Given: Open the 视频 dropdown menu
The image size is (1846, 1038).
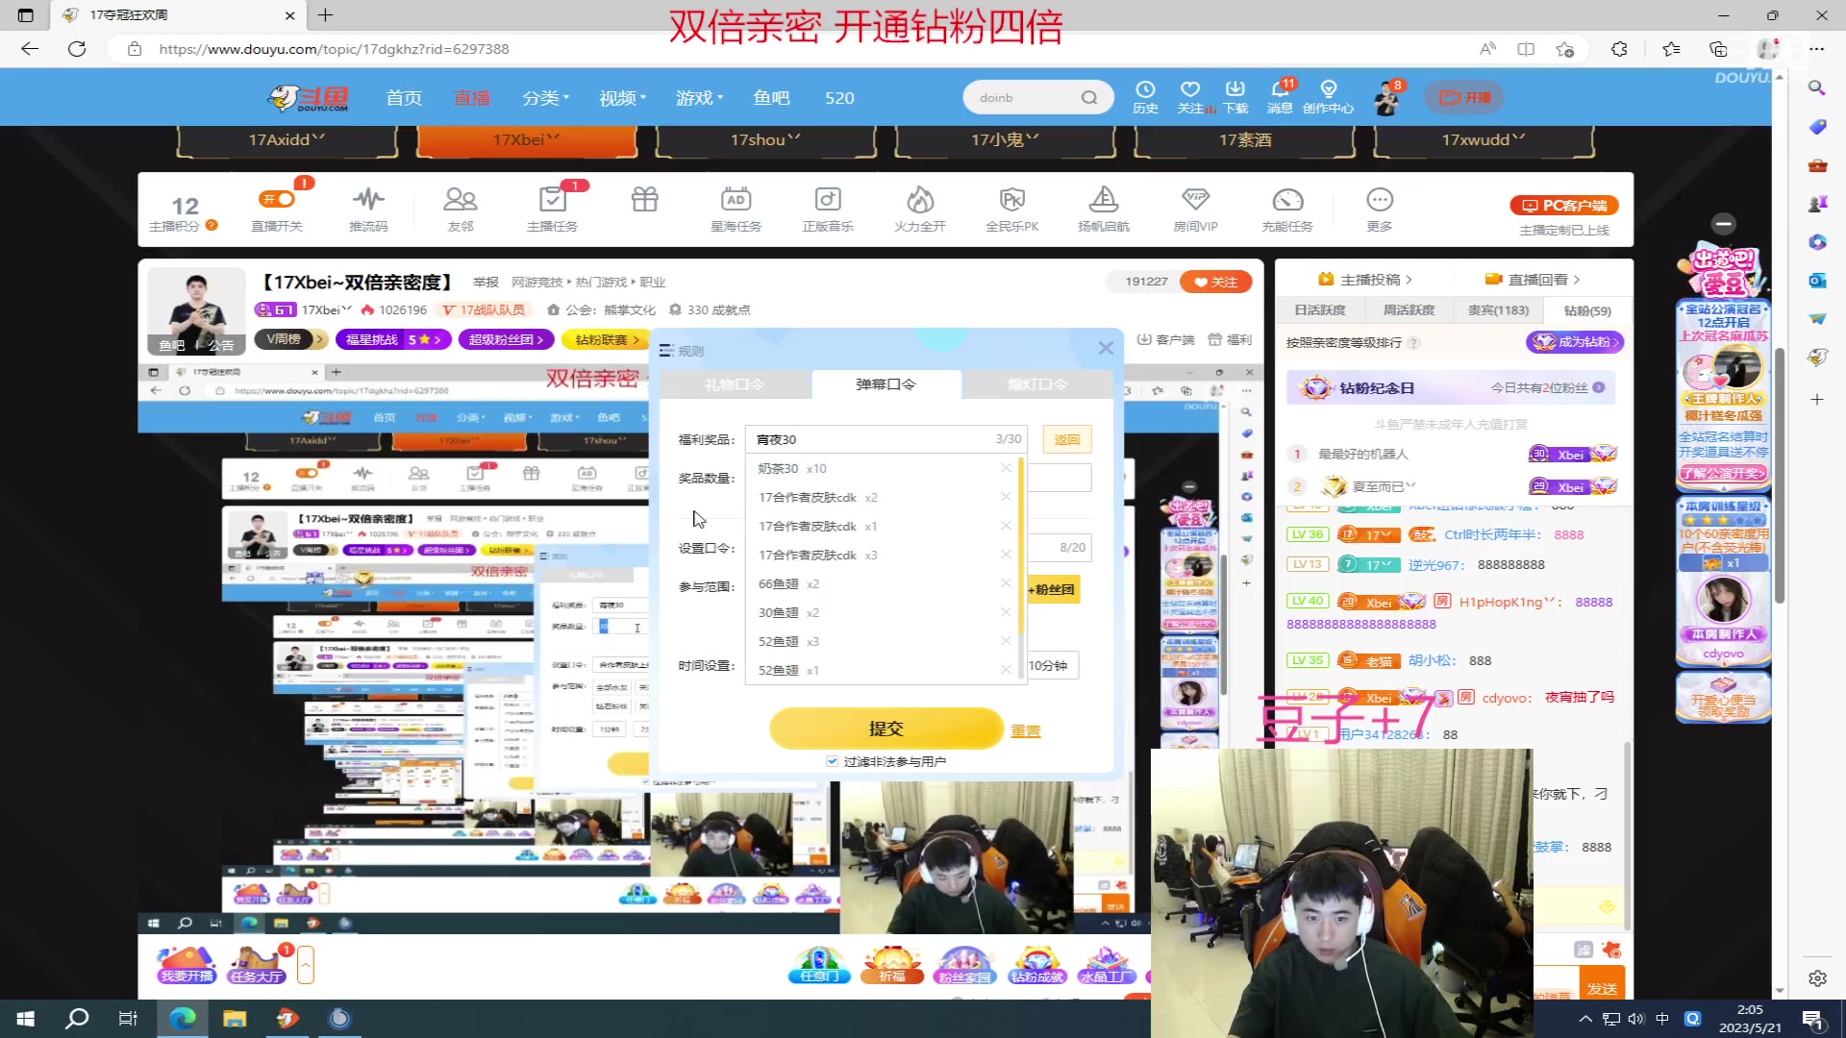Looking at the screenshot, I should coord(620,97).
